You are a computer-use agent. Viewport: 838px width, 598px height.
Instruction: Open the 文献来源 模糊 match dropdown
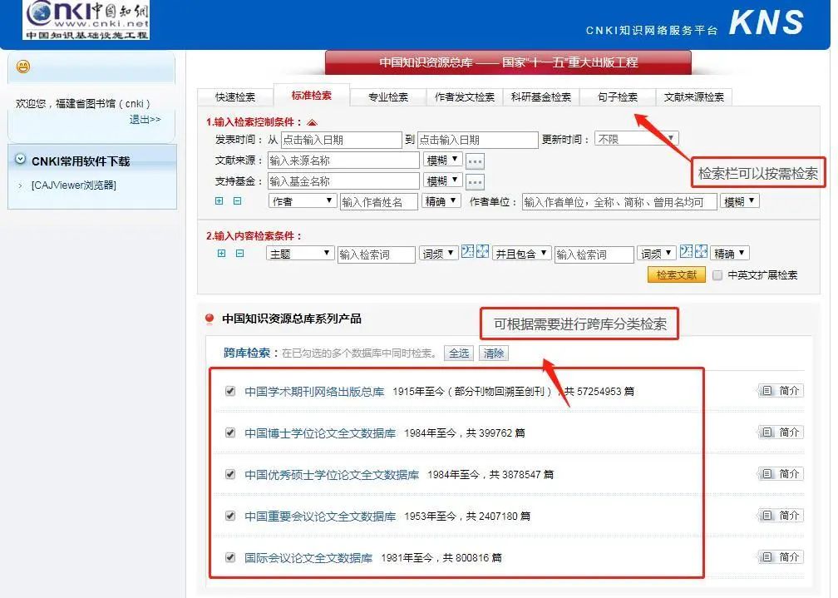point(442,160)
